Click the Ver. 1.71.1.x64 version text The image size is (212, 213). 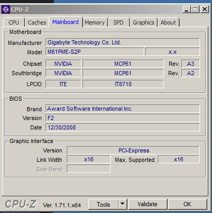[x=62, y=205]
